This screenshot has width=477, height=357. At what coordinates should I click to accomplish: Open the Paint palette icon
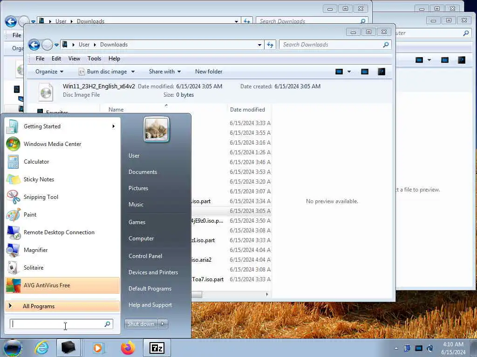tap(13, 215)
